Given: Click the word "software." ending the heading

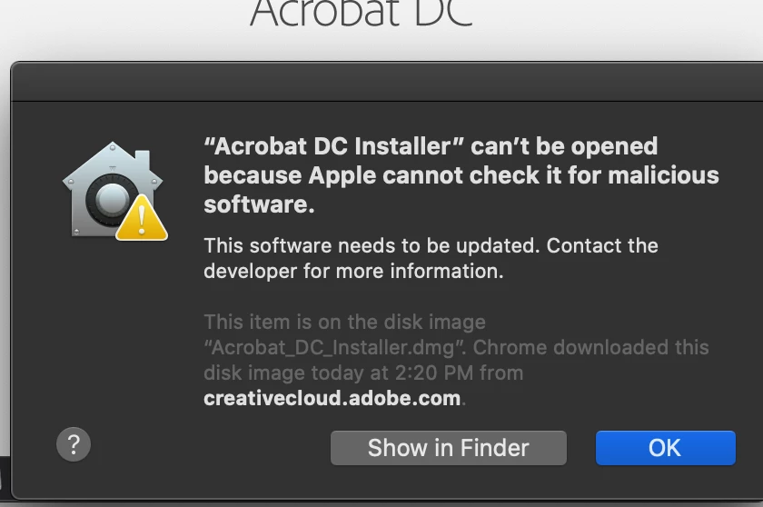Looking at the screenshot, I should tap(259, 204).
